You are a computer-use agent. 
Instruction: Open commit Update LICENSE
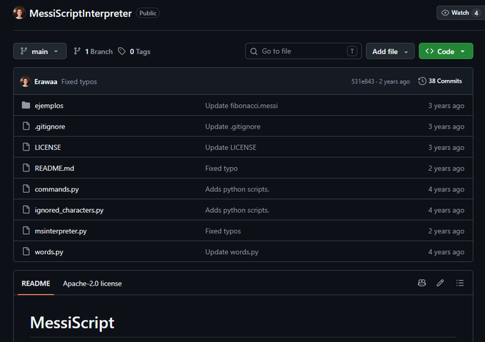[x=230, y=147]
